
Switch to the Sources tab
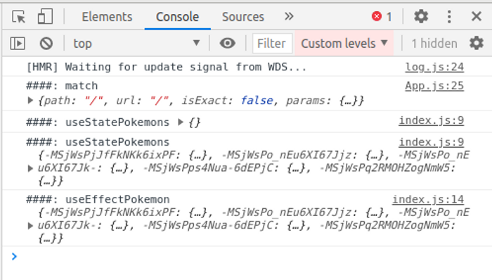[x=243, y=17]
